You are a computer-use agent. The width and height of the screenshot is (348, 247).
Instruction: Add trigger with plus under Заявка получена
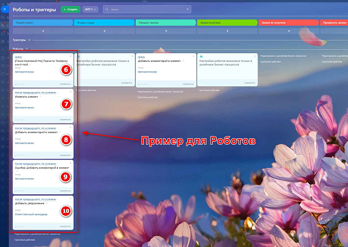(227, 31)
